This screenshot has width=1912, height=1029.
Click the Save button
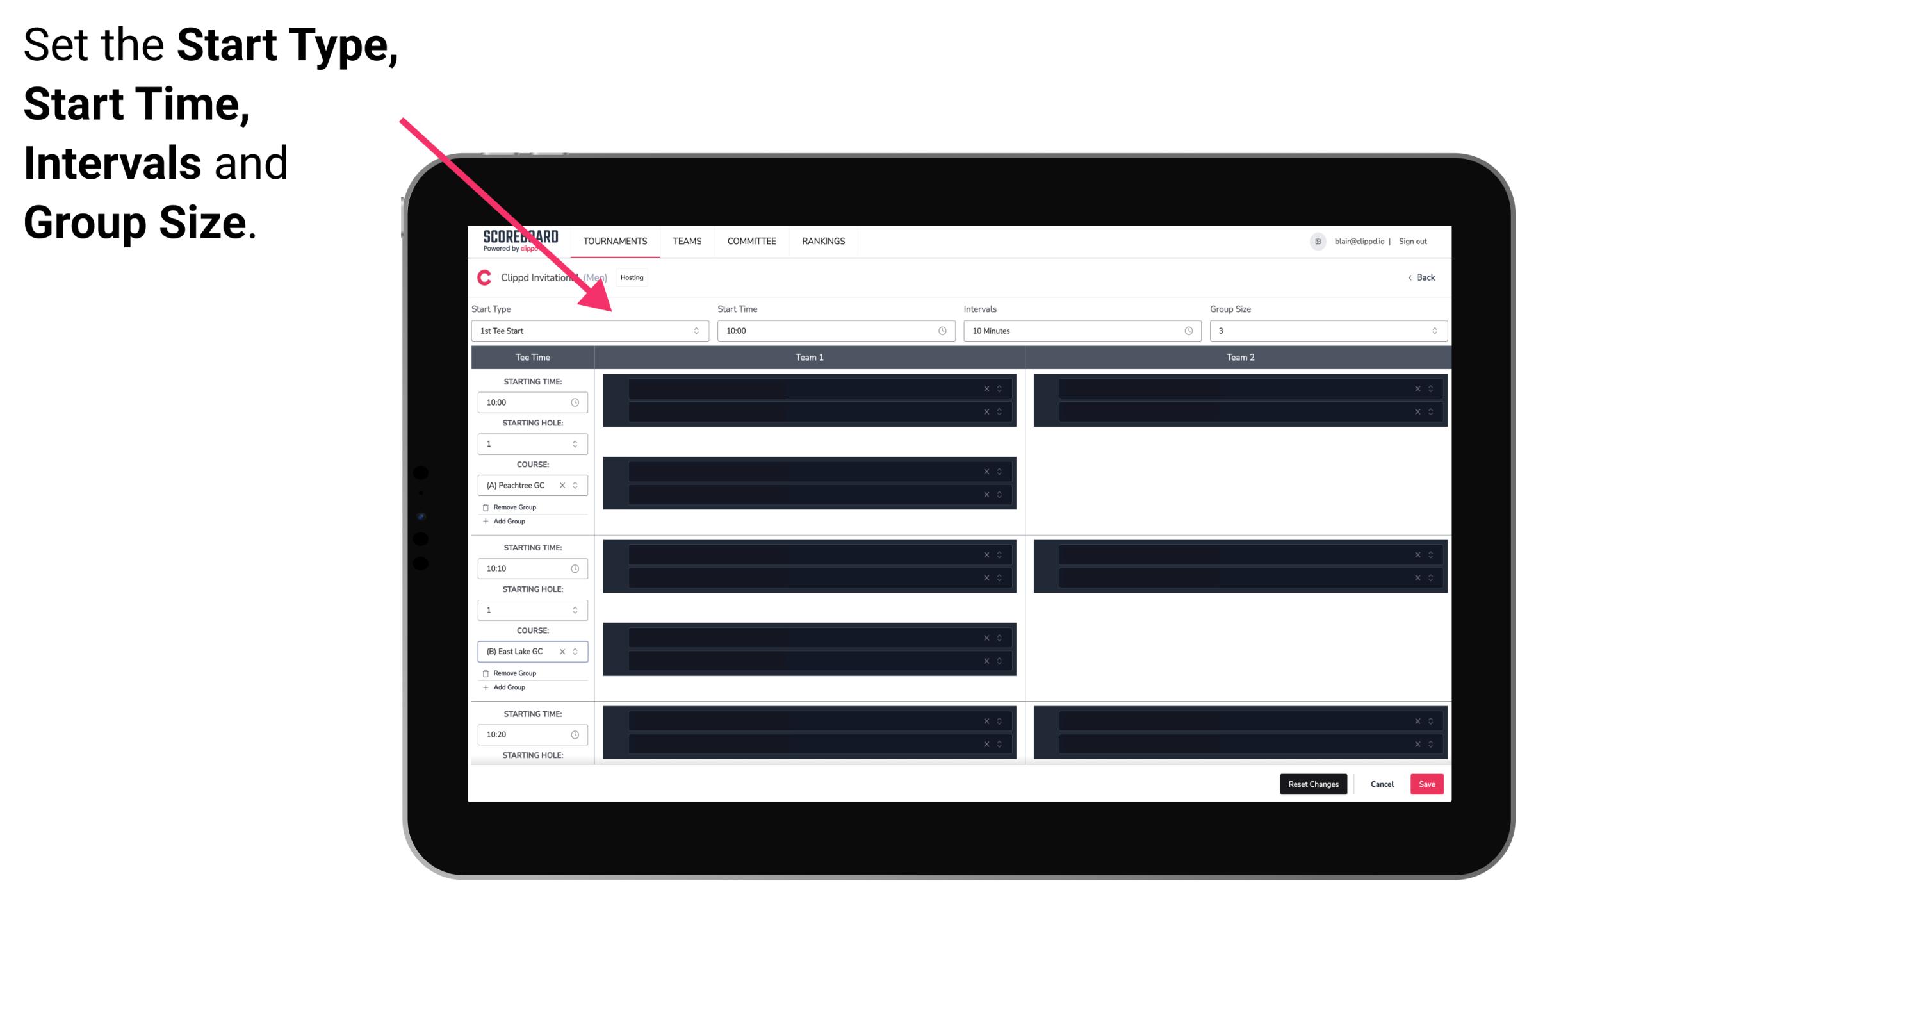pyautogui.click(x=1427, y=783)
